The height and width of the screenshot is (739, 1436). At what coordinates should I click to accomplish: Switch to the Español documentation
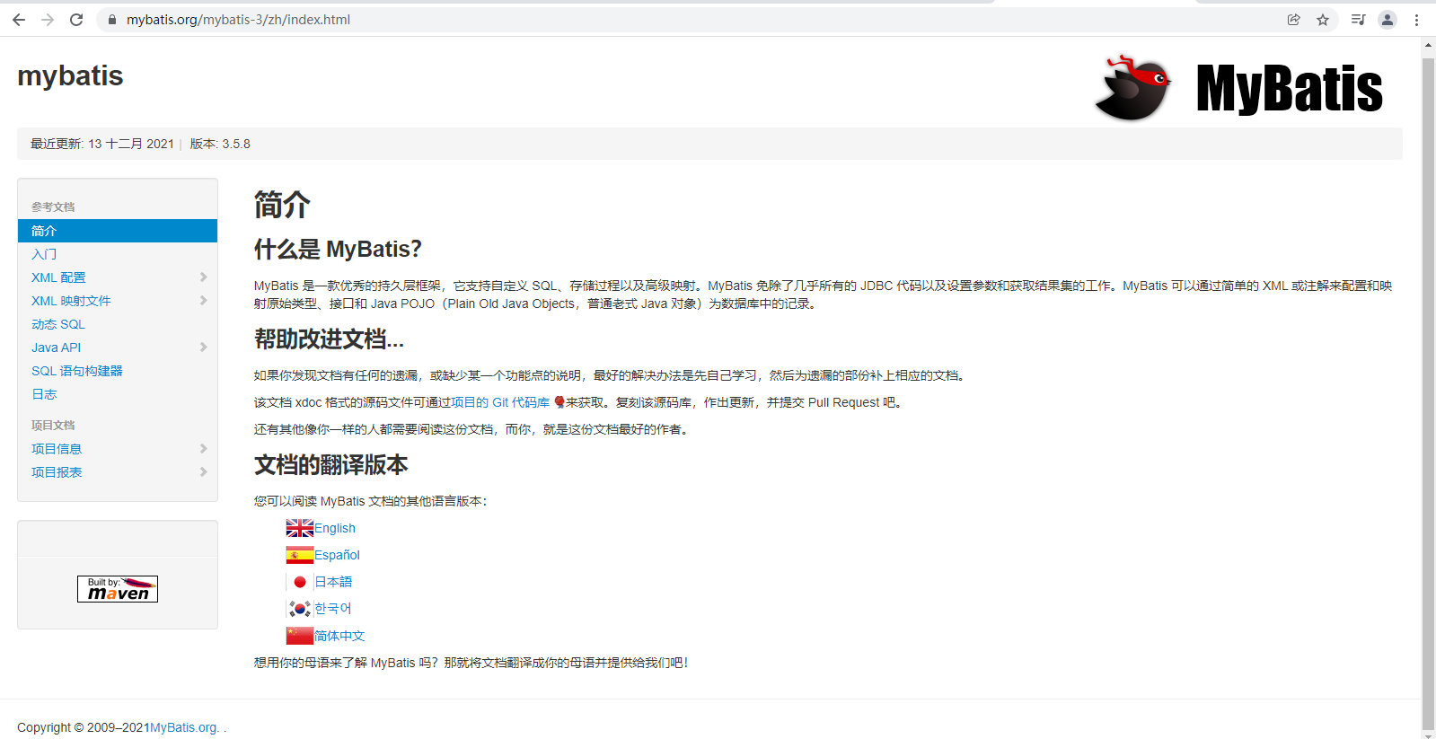click(x=337, y=555)
